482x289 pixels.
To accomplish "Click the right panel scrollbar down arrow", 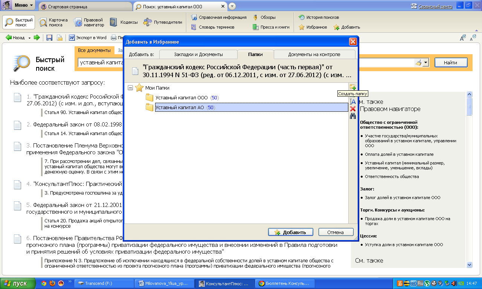I will pos(469,265).
